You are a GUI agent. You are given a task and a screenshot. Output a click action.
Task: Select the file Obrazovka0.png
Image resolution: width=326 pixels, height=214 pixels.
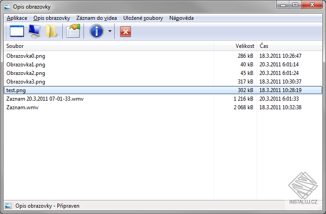coord(26,56)
